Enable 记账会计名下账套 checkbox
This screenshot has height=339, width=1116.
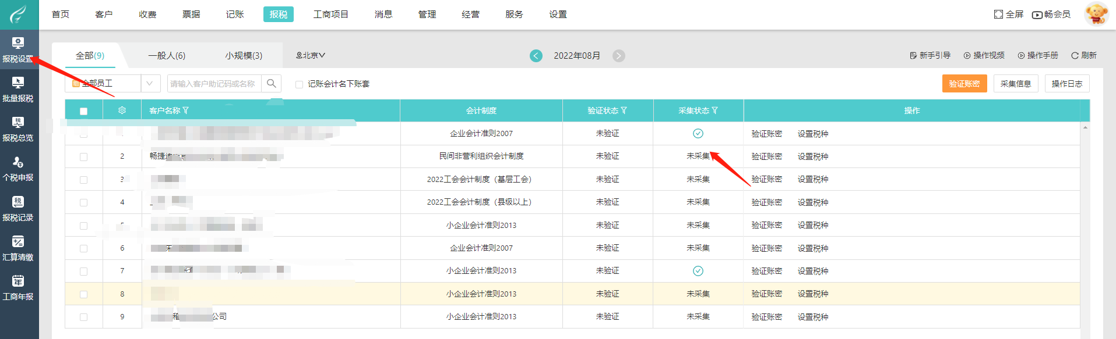tap(299, 84)
